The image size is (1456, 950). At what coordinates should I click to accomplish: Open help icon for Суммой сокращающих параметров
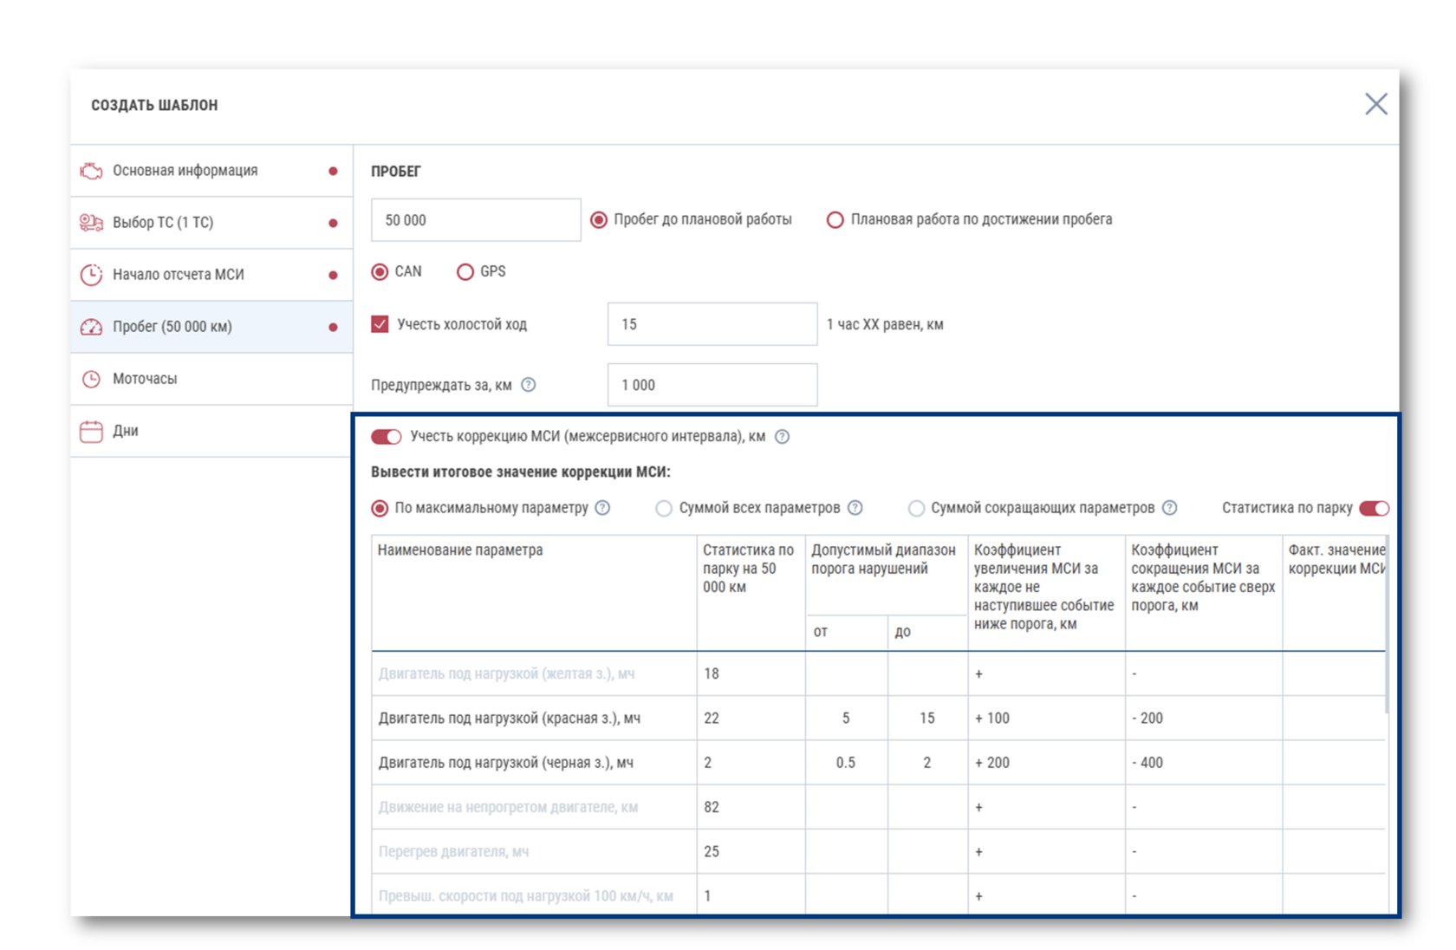1169,508
